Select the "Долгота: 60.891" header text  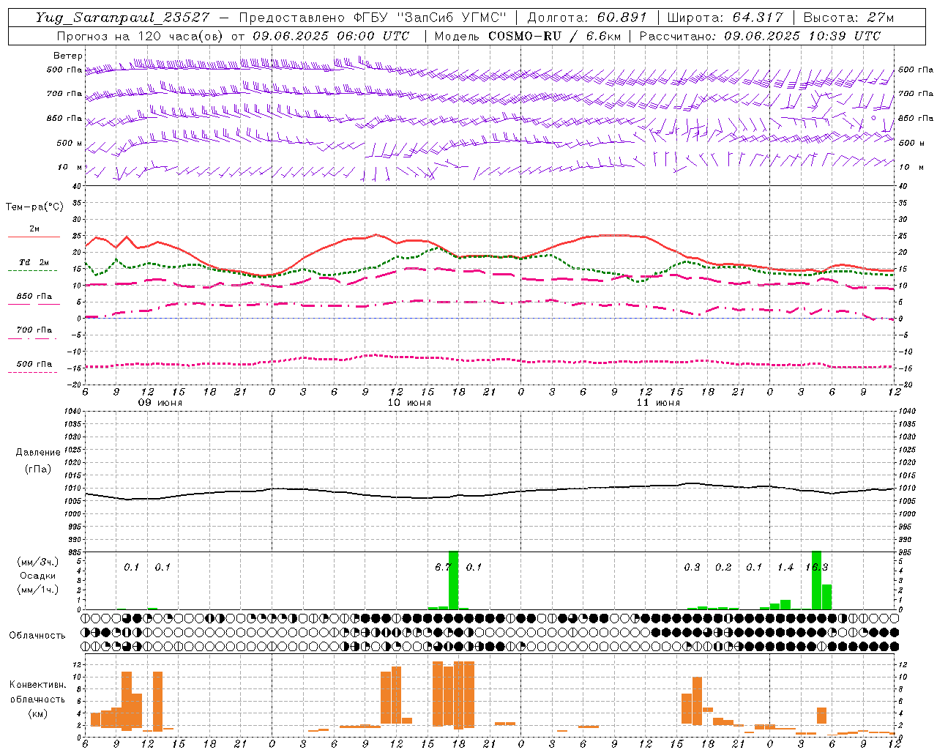(x=587, y=18)
